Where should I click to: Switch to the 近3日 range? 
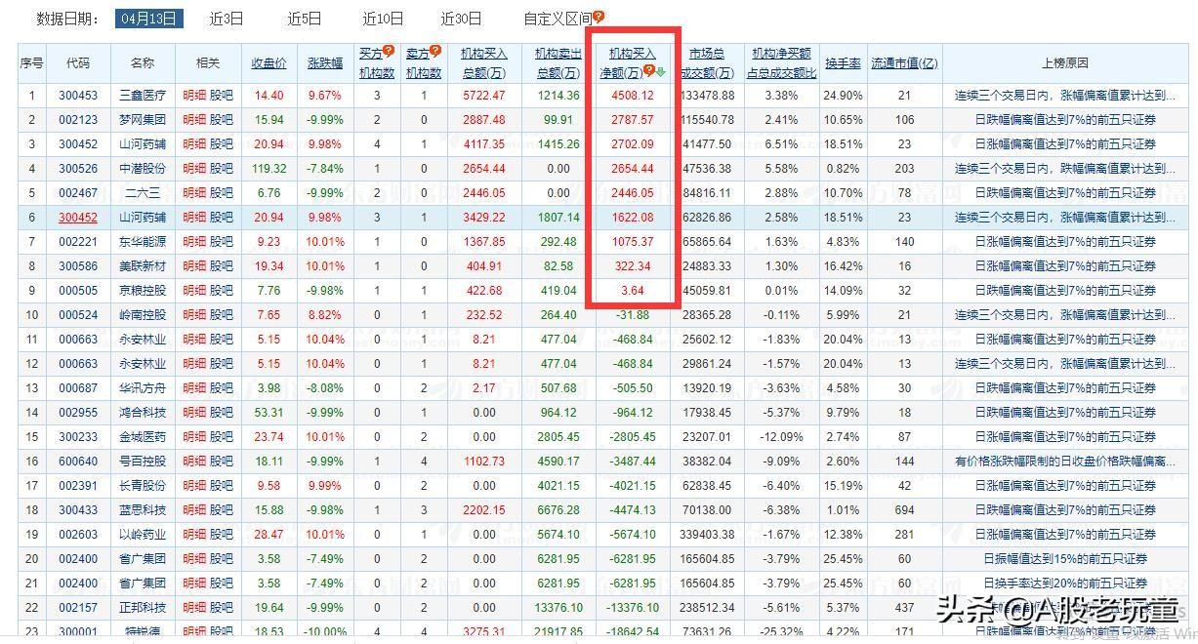point(227,19)
